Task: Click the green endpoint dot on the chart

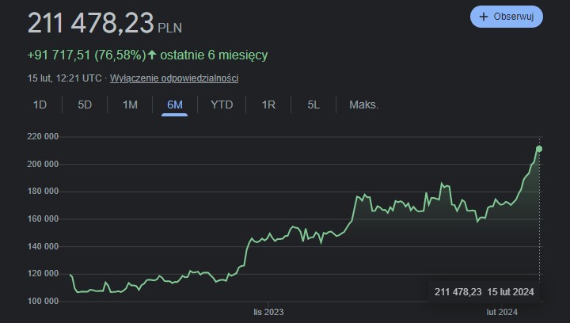Action: click(x=539, y=149)
